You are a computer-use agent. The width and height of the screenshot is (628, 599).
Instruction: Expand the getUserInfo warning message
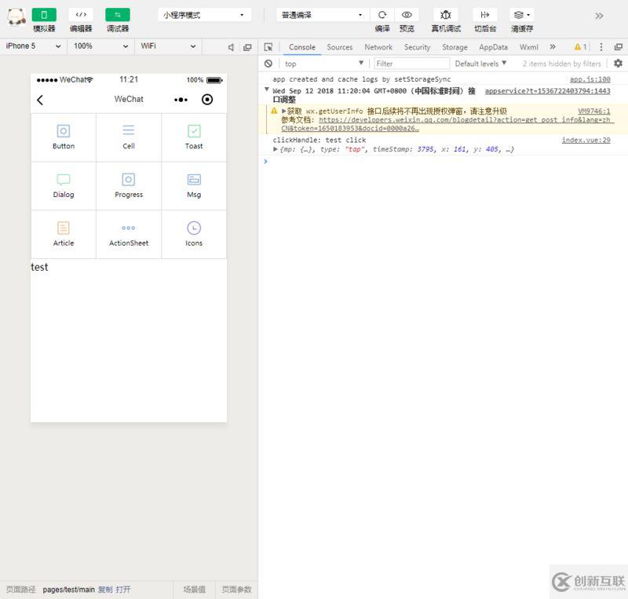click(x=284, y=111)
